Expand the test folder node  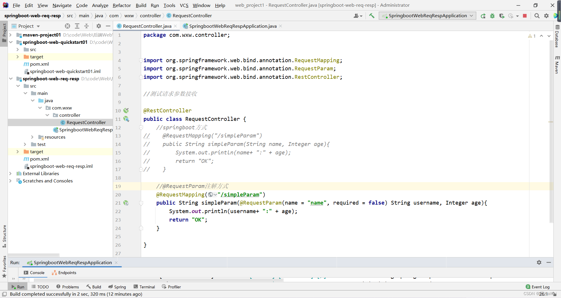click(x=25, y=144)
